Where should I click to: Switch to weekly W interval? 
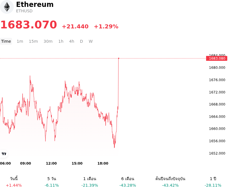tap(91, 41)
